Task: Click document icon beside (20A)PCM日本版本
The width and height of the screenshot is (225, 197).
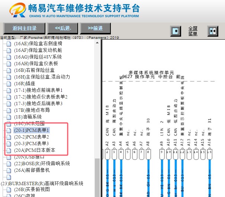Action: click(9, 150)
